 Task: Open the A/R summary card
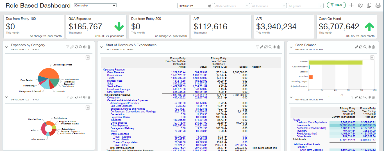284,27
